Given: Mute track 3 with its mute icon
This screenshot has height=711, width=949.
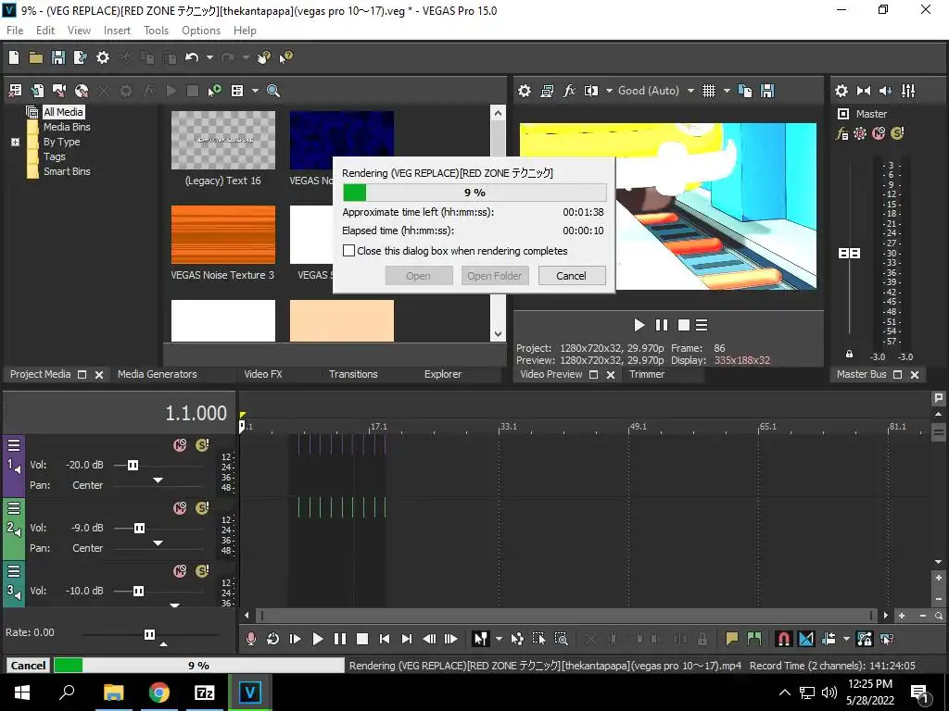Looking at the screenshot, I should point(180,570).
